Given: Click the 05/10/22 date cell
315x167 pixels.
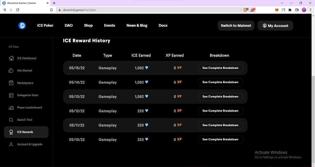Looking at the screenshot, I should click(77, 140).
